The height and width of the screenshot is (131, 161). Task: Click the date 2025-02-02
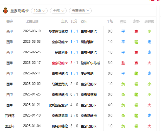click(x=32, y=84)
